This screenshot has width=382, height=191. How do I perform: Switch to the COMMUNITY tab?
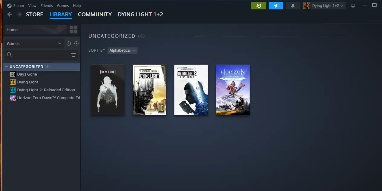(95, 14)
